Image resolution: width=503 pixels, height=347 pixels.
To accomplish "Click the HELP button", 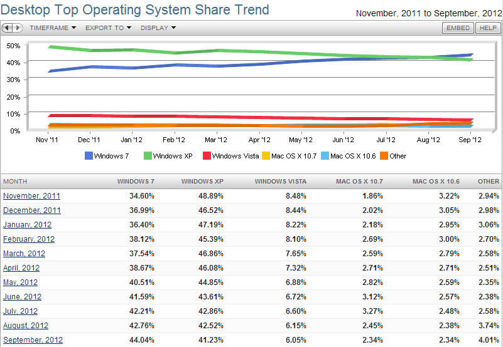I will point(488,28).
